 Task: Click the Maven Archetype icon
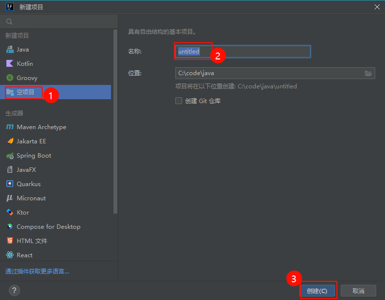(x=10, y=127)
